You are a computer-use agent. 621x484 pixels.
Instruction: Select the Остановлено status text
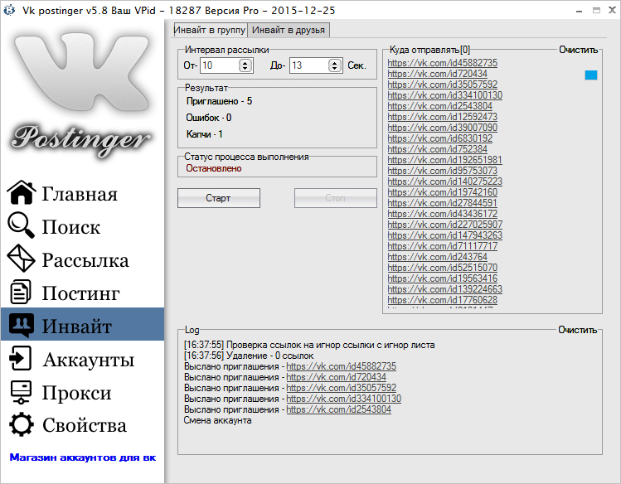click(x=214, y=168)
